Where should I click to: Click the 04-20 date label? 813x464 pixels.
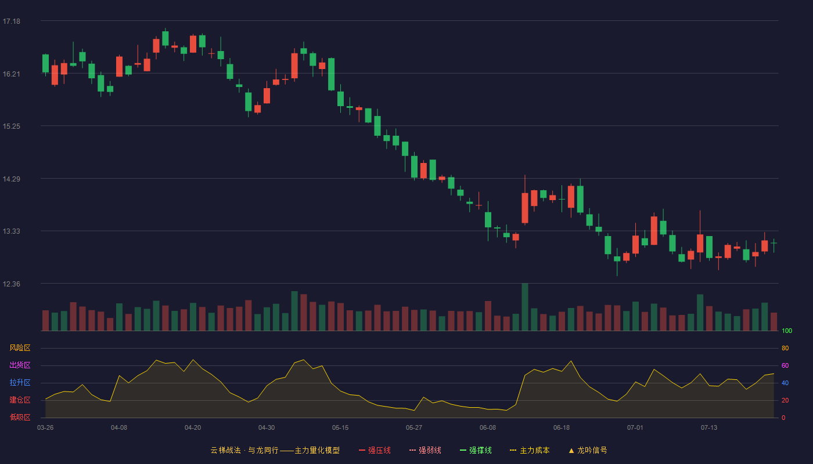[193, 427]
